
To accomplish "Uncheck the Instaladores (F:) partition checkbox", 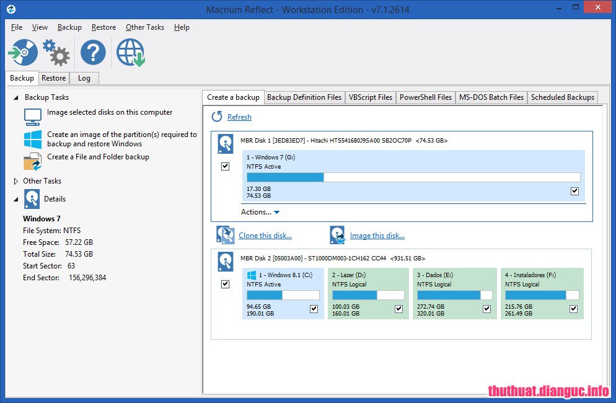I will pos(574,309).
